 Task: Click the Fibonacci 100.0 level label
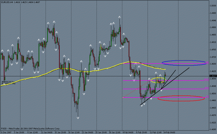[x=206, y=79]
